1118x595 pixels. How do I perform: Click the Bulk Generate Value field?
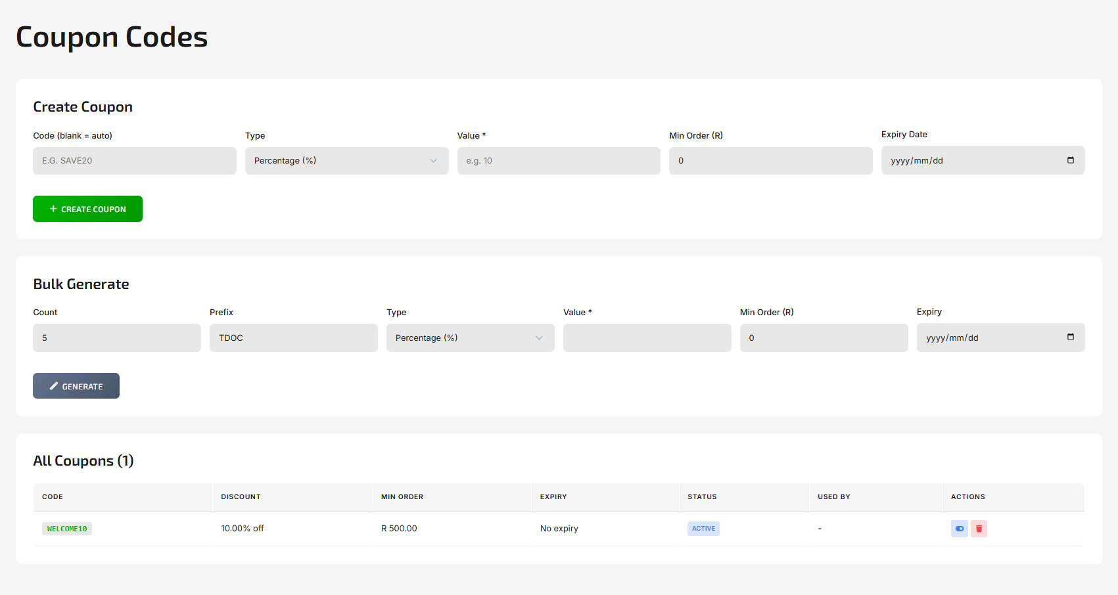(x=647, y=338)
